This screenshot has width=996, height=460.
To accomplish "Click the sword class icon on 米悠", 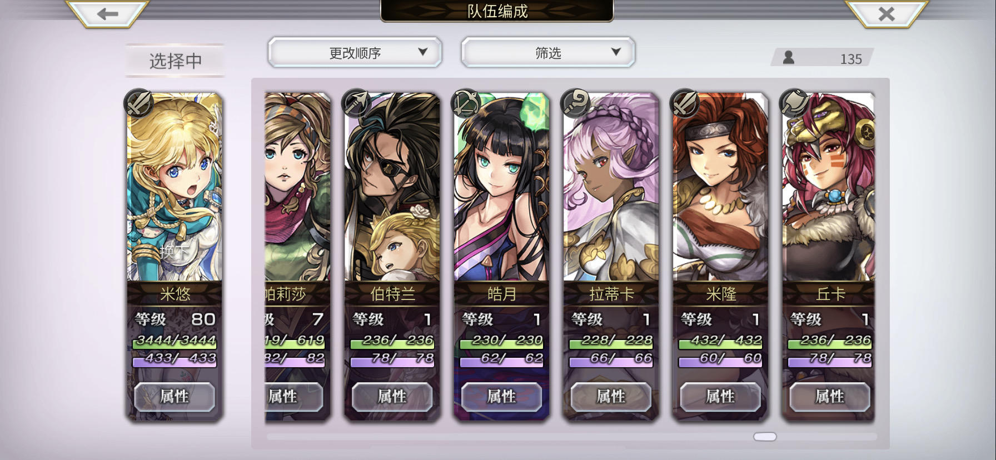I will point(138,103).
